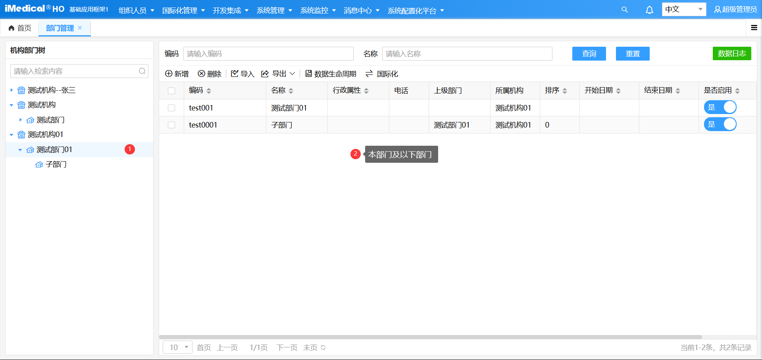Collapse the 测试部门01 tree node
The width and height of the screenshot is (762, 360).
coord(20,149)
